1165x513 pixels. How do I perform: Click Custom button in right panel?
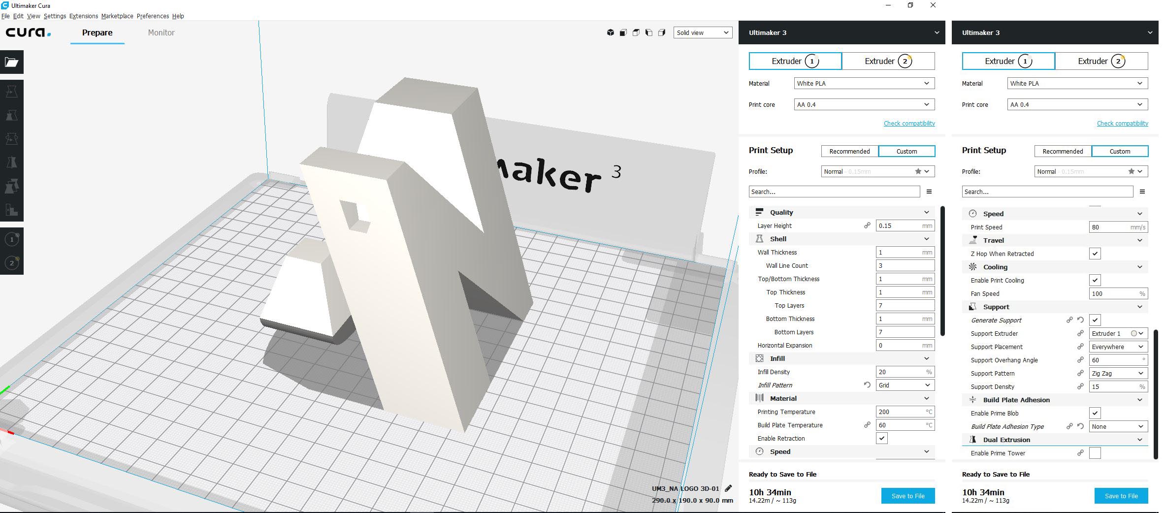pyautogui.click(x=1120, y=151)
